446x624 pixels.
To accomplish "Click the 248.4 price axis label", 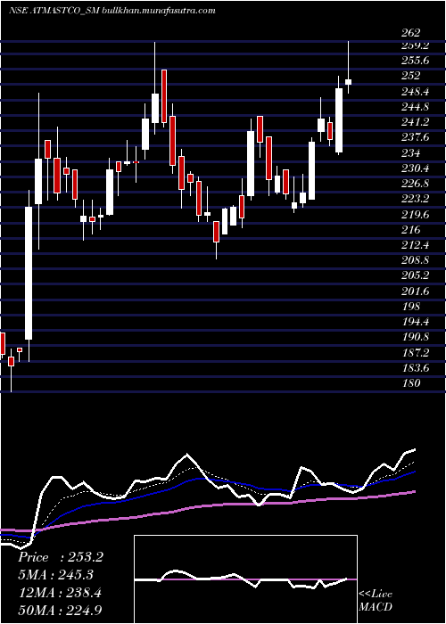I will pyautogui.click(x=416, y=92).
